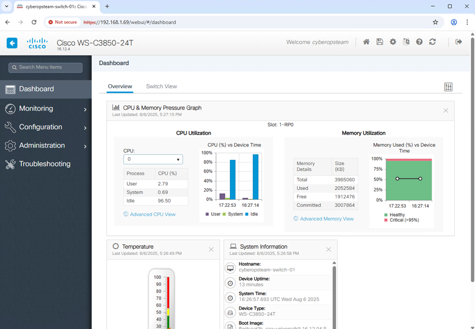This screenshot has height=329, width=475.
Task: Go to the Home icon in header
Action: tap(366, 42)
